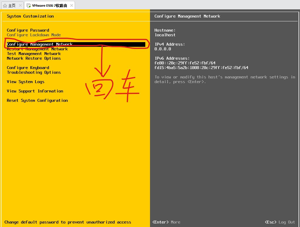
Task: Select Configure Management Network entry
Action: 76,44
